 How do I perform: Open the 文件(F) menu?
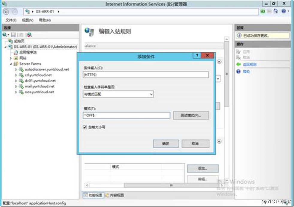tap(11, 20)
